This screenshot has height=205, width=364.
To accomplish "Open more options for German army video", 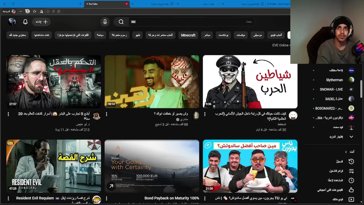I will [x=205, y=114].
